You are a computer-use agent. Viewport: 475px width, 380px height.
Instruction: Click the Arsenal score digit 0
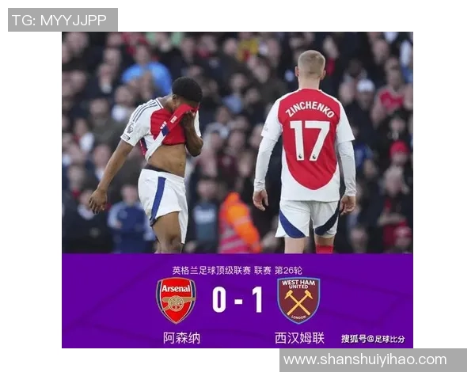[x=219, y=299]
